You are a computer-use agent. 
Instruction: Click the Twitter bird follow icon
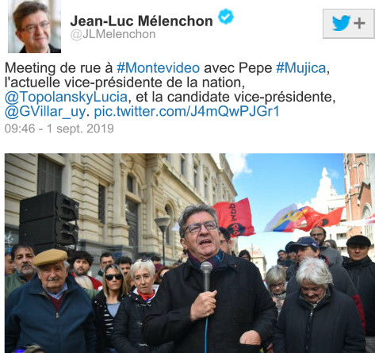click(x=341, y=23)
